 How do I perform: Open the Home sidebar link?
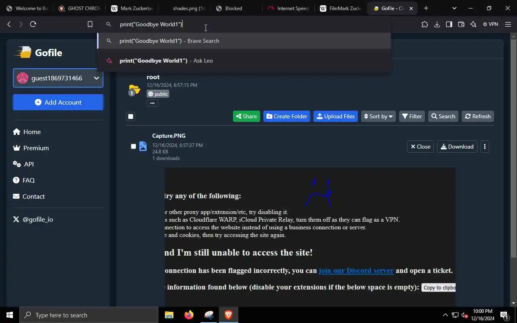click(27, 132)
